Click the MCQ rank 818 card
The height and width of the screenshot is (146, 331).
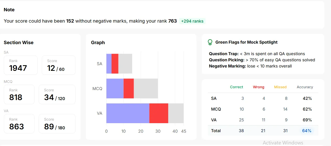pos(19,94)
